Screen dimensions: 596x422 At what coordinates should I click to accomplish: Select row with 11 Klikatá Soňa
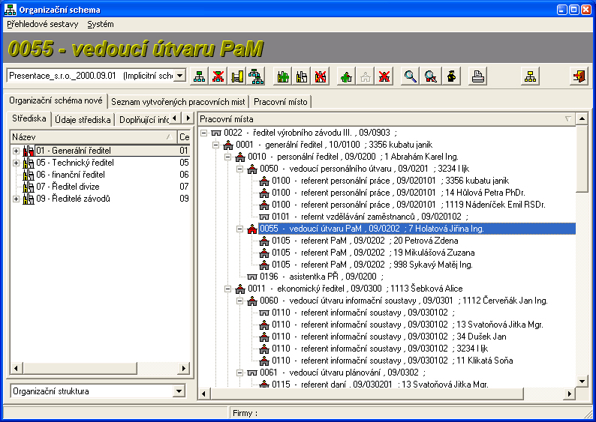[x=392, y=361]
